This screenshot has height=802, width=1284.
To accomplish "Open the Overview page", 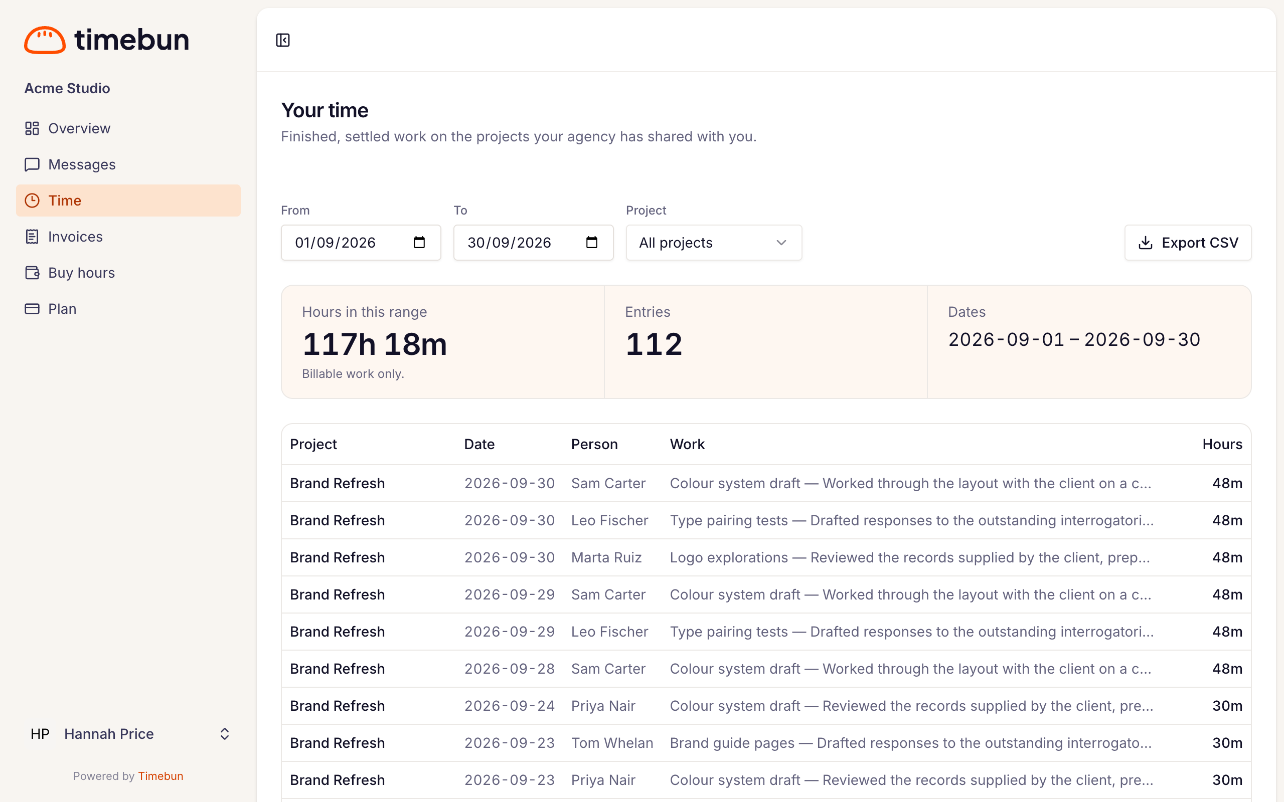I will (128, 128).
